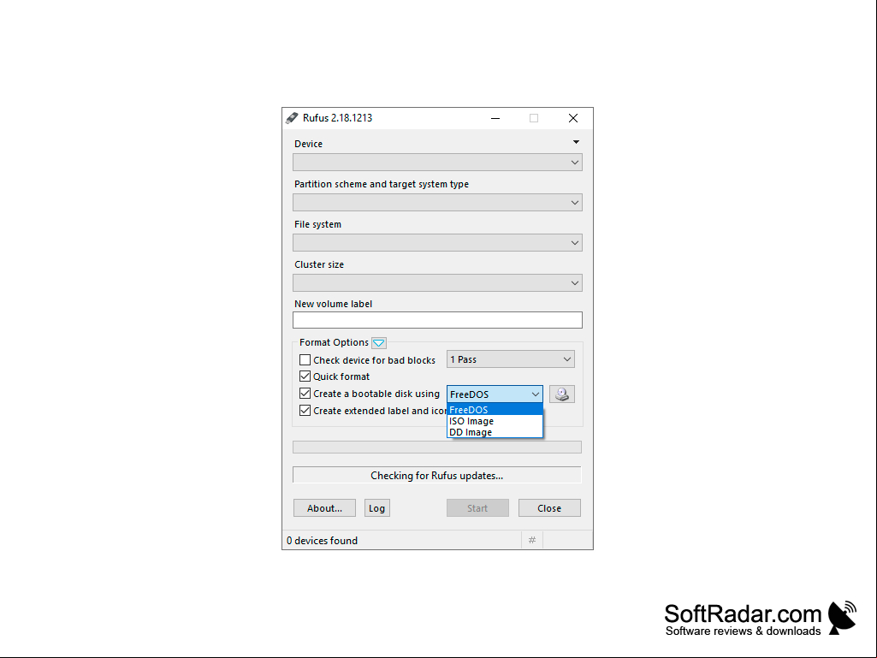Toggle Create extended label and icon checkbox

(305, 410)
